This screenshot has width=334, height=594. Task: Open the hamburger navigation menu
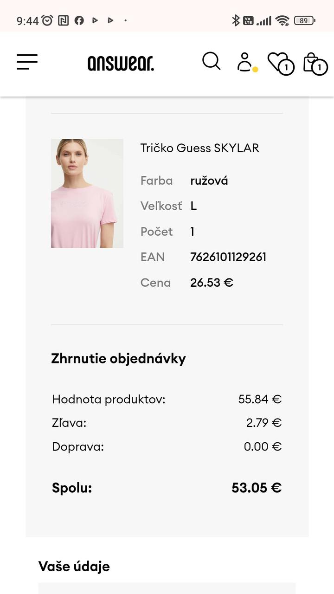point(27,62)
